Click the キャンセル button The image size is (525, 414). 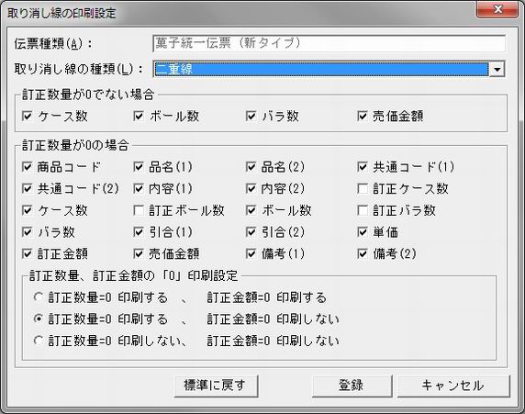(x=453, y=386)
